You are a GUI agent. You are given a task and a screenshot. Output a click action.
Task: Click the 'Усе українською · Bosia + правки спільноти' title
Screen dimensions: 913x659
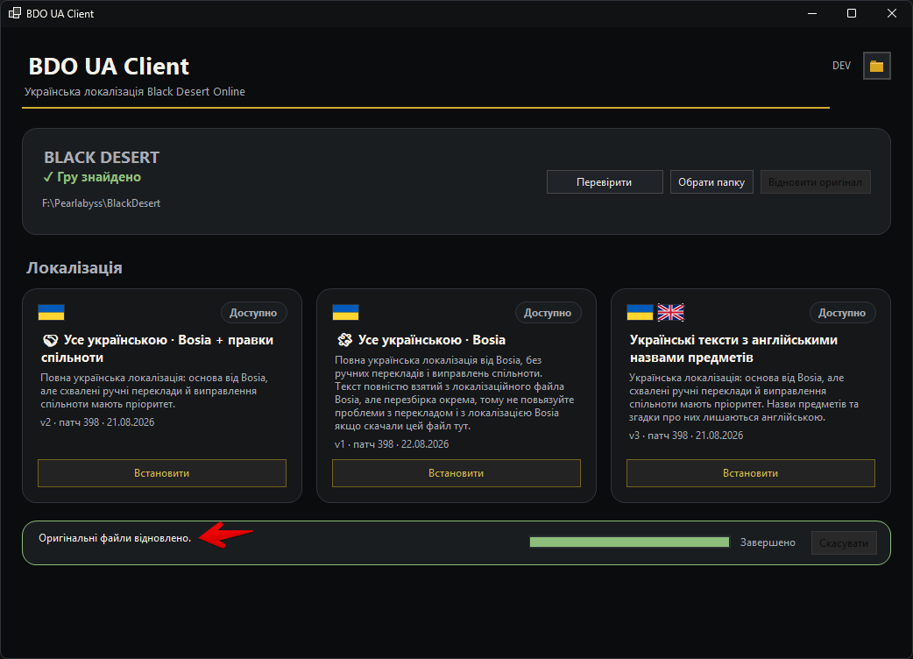click(158, 349)
